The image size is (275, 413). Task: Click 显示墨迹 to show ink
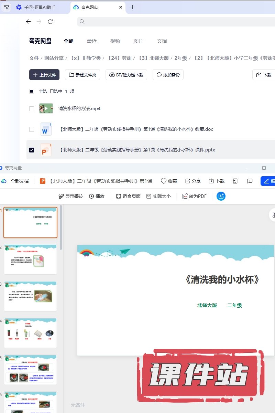pos(71,196)
